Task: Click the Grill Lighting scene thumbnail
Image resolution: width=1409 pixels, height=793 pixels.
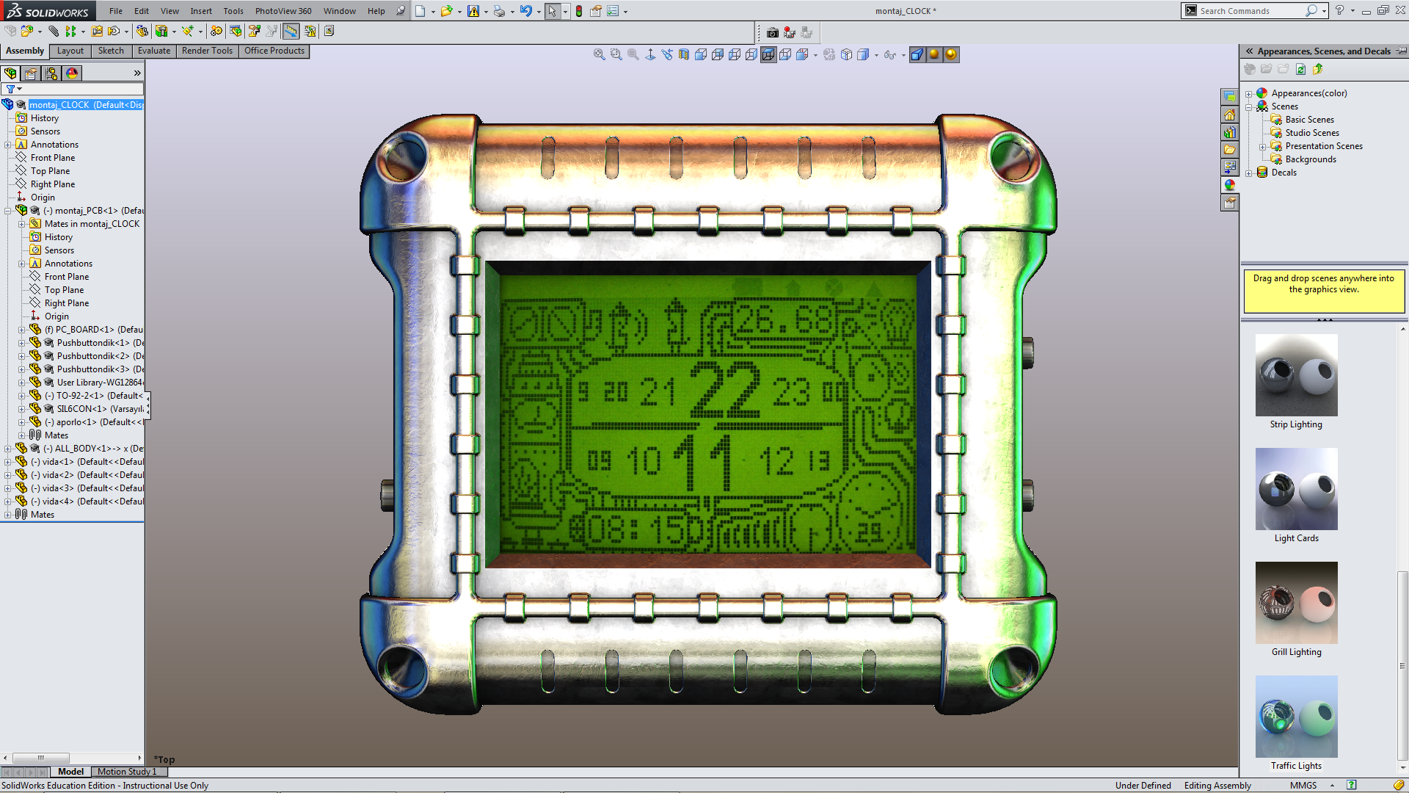Action: click(1296, 603)
